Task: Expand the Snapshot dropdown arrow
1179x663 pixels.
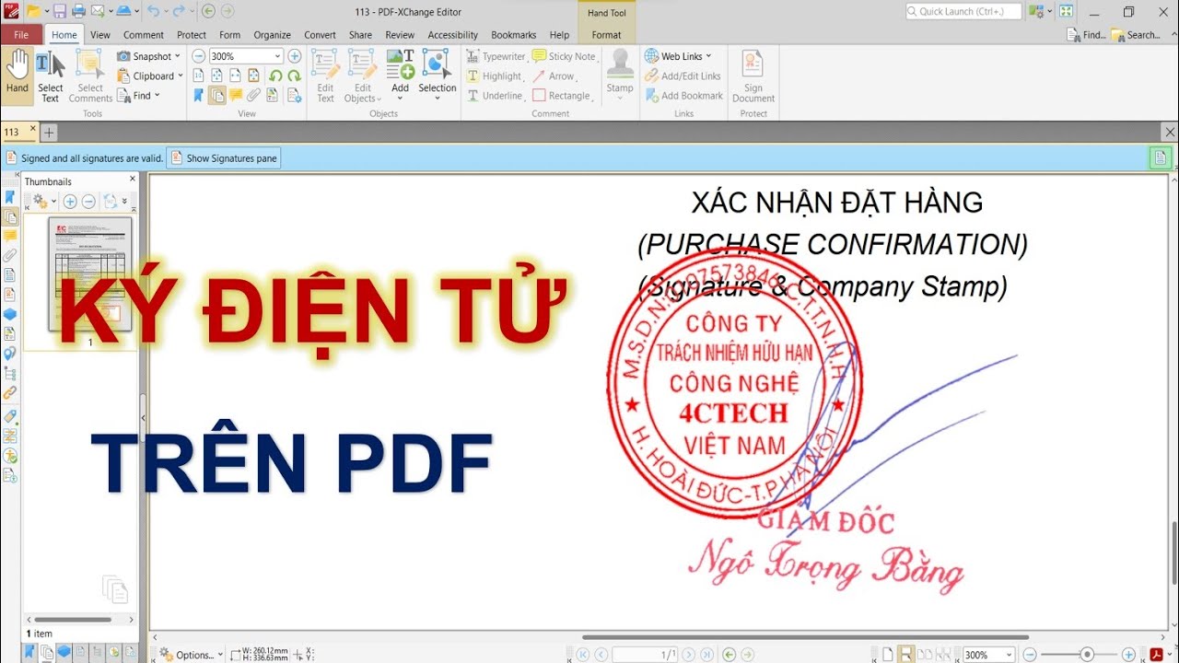Action: pyautogui.click(x=178, y=56)
